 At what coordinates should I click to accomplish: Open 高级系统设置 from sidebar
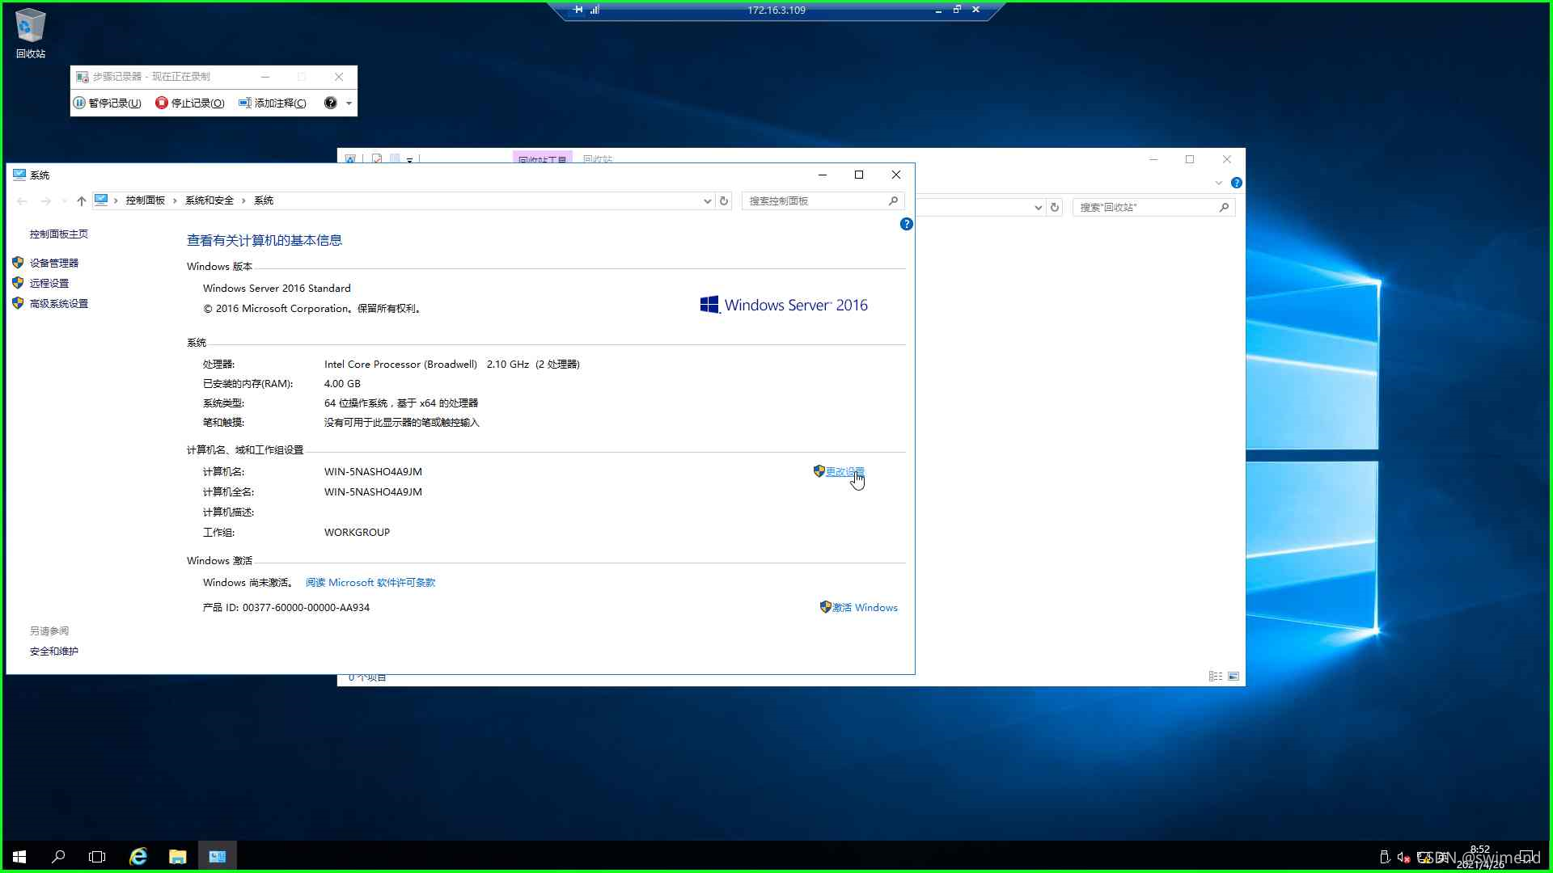tap(59, 304)
